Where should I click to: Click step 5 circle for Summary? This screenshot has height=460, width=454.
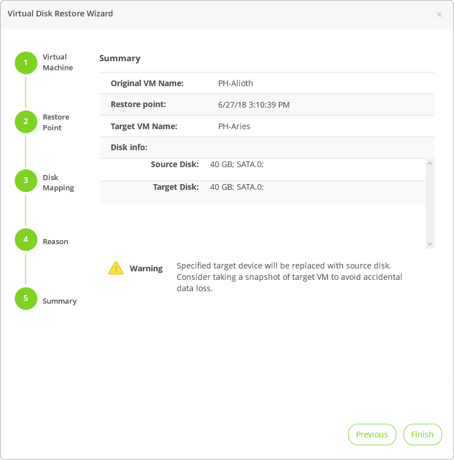click(x=26, y=299)
